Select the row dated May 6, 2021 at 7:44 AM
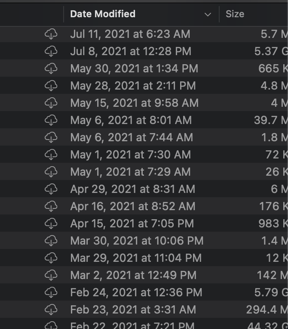Viewport: 288px width, 329px height. point(132,137)
